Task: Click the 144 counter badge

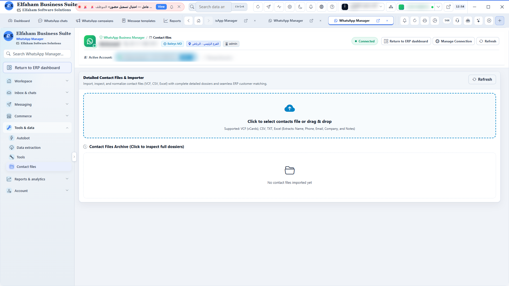Action: click(447, 21)
